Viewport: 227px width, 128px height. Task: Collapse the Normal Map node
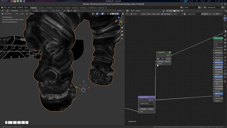[139, 97]
